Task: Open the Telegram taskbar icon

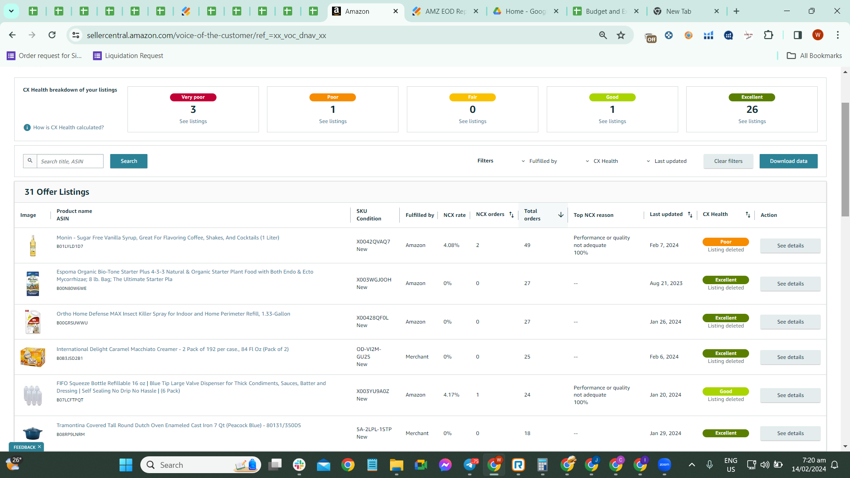Action: [x=470, y=465]
